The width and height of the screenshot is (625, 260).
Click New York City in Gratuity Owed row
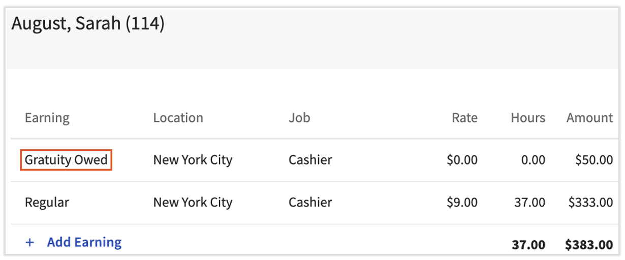[x=193, y=160]
